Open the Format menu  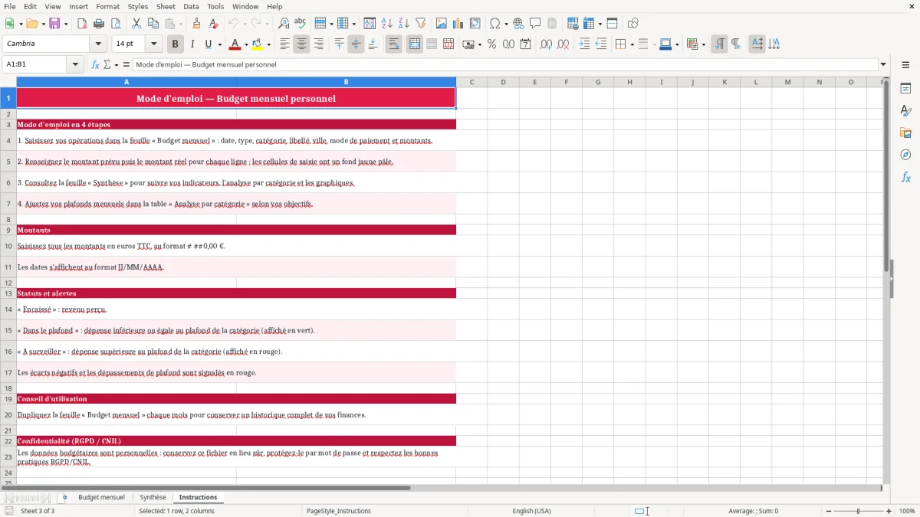coord(108,6)
